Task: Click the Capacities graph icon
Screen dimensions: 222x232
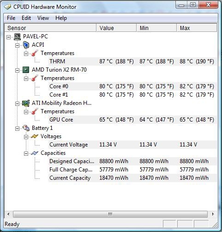Action: click(35, 153)
